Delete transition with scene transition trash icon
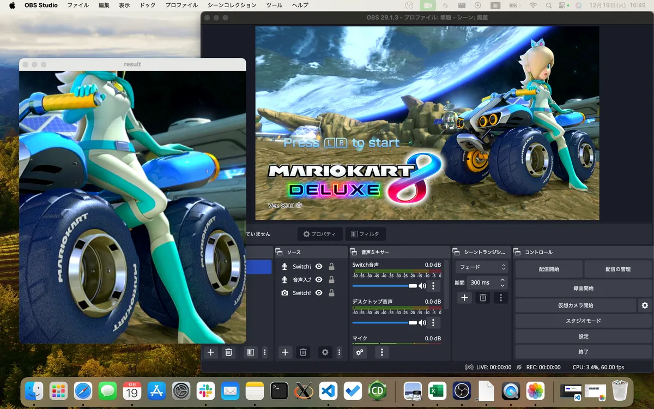654x409 pixels. click(x=483, y=298)
